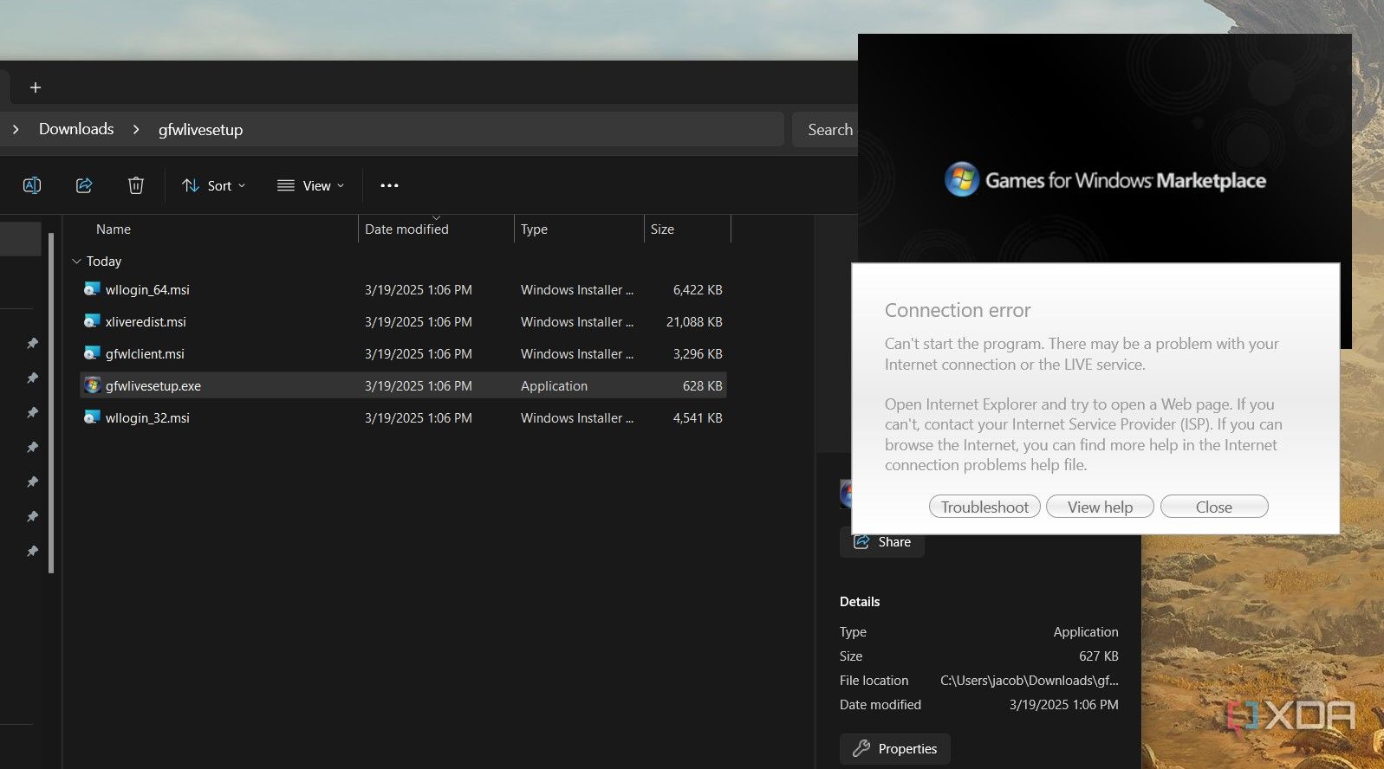
Task: Select xliveredist.msi file icon
Action: coord(92,321)
